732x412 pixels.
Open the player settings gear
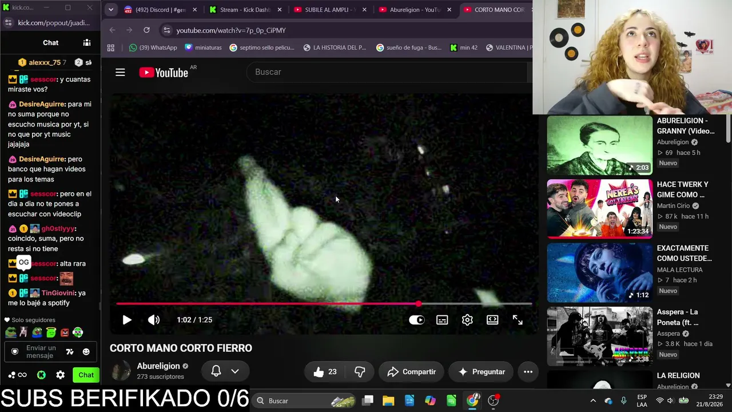click(467, 320)
